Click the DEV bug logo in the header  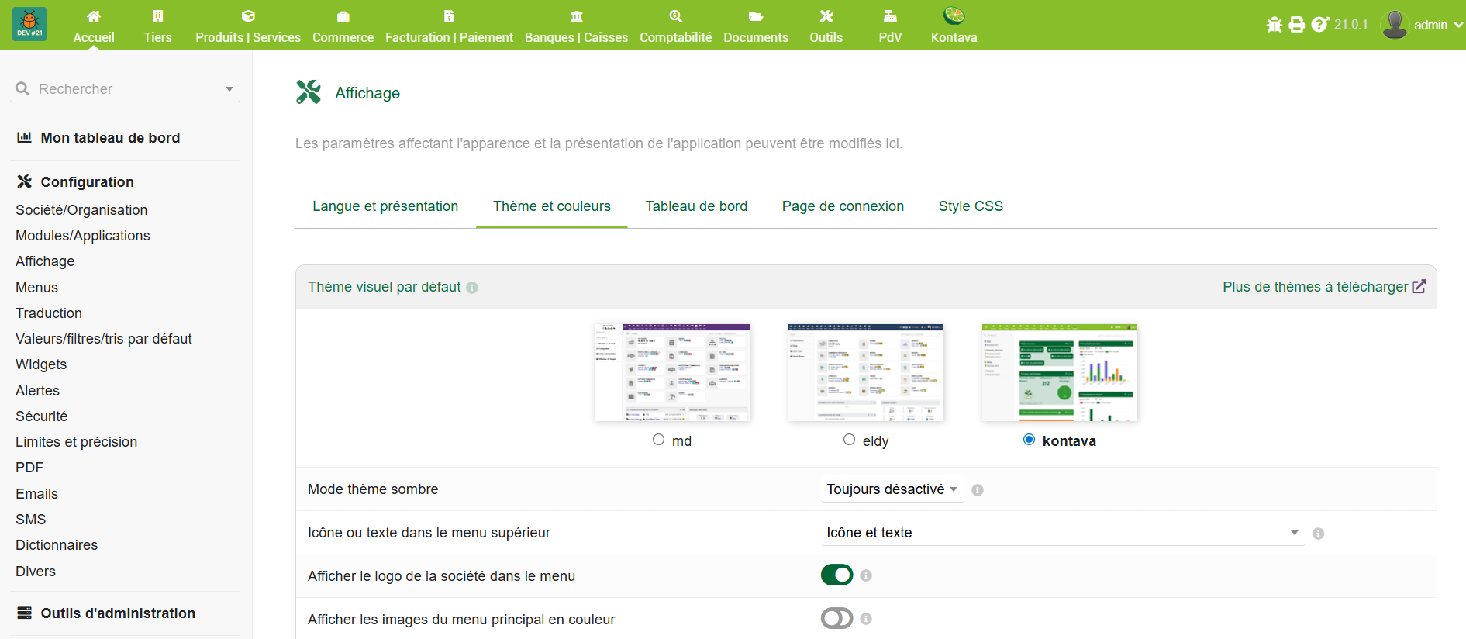29,24
